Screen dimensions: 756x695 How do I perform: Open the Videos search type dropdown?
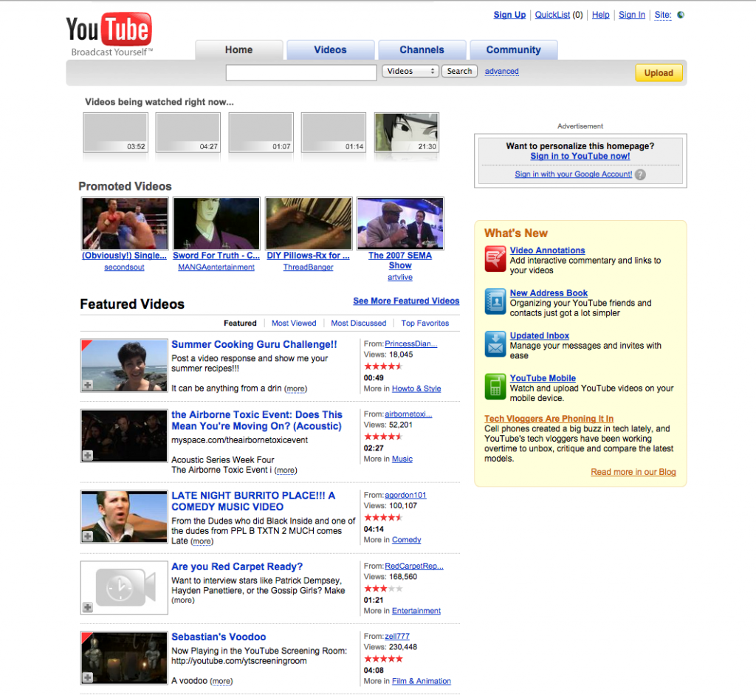(x=410, y=72)
